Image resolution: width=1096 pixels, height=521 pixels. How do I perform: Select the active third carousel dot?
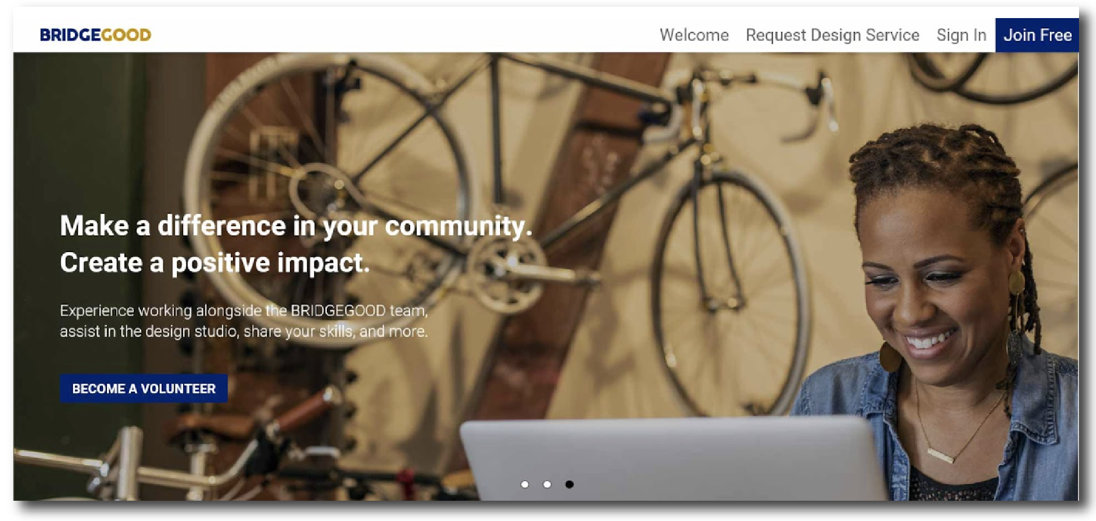569,484
